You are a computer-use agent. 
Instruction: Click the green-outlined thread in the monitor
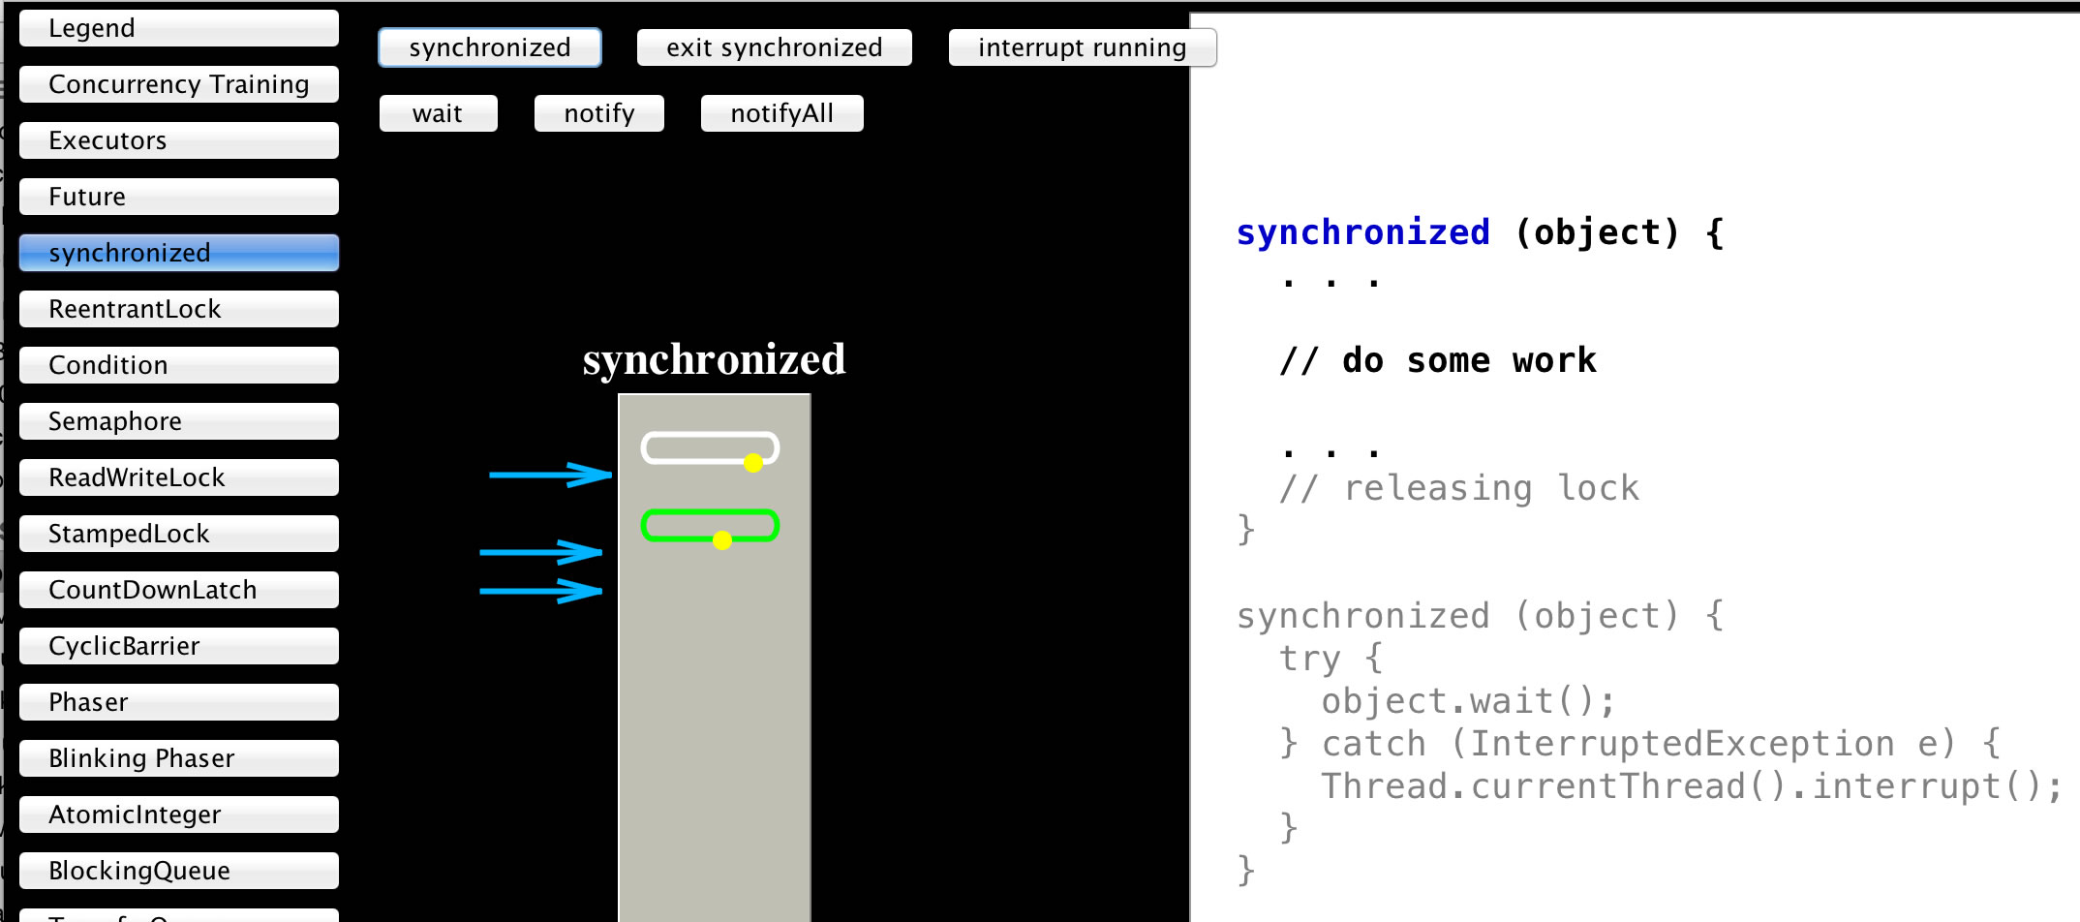(x=710, y=526)
